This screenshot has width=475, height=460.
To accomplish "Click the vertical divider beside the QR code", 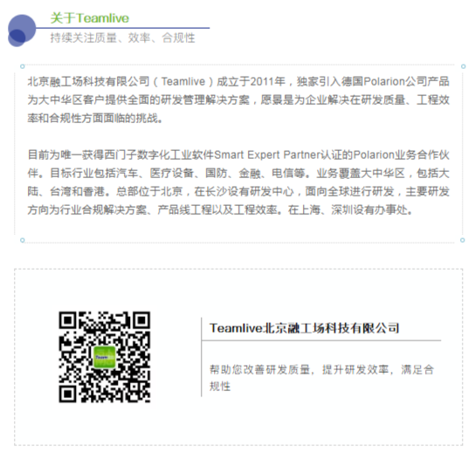I will coord(202,357).
